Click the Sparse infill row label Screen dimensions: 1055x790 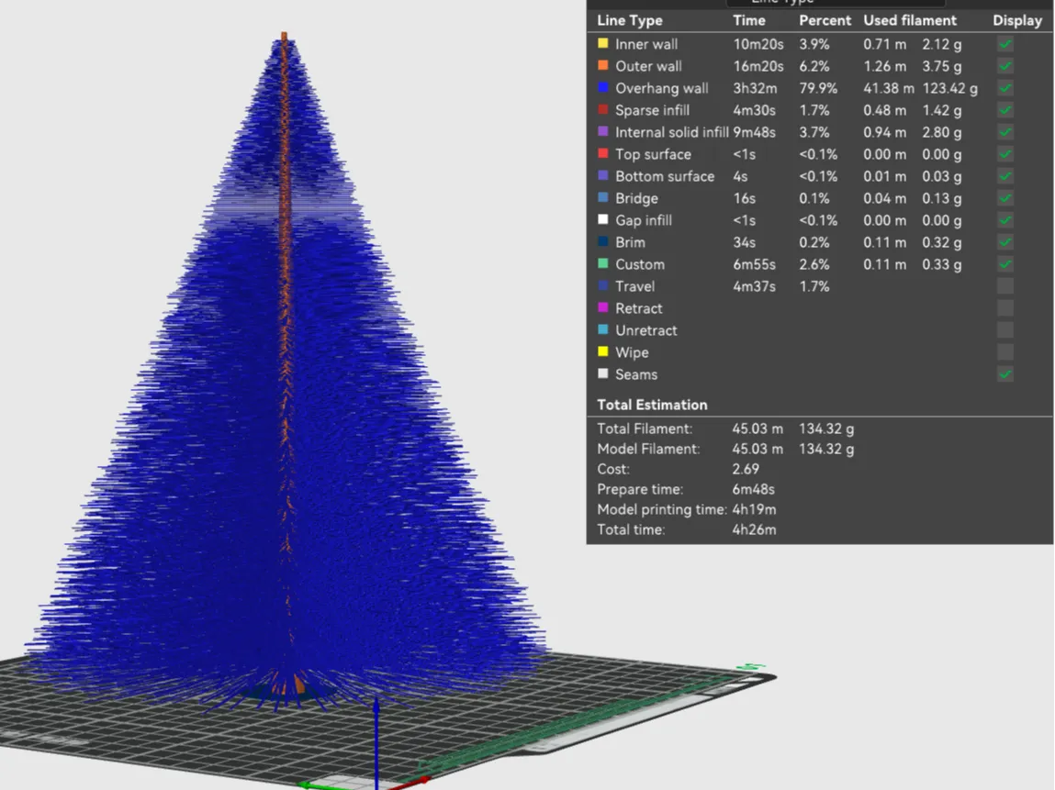point(651,110)
